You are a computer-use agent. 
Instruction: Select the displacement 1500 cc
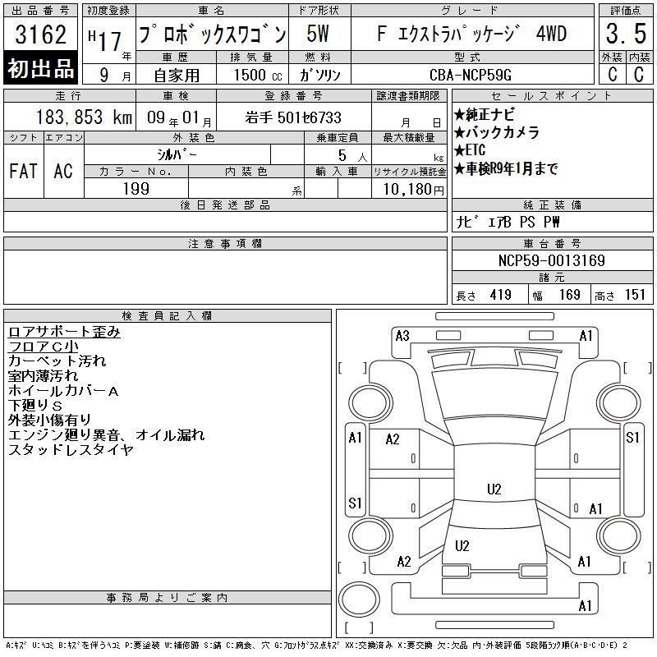[x=258, y=75]
